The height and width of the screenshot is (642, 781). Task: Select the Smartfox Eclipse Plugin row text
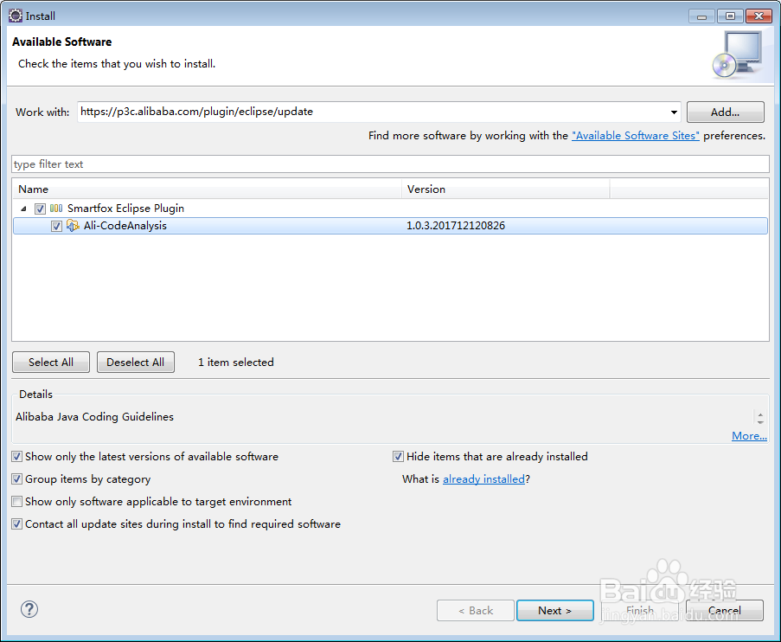pyautogui.click(x=125, y=209)
